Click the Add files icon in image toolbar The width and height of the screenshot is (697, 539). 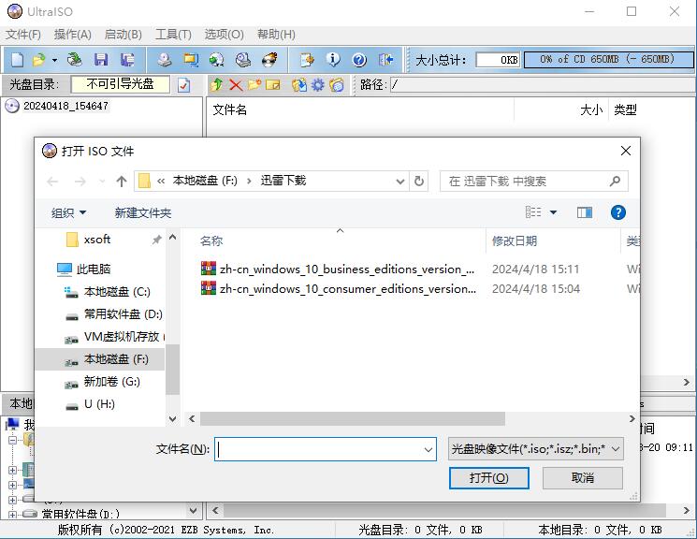click(x=299, y=84)
